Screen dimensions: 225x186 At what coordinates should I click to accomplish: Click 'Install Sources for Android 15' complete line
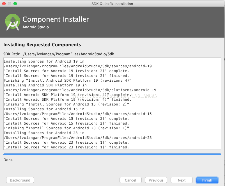[x=66, y=119]
